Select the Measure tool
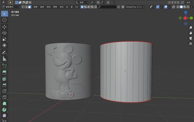Screen dimensions: 194x122 coord(5,59)
